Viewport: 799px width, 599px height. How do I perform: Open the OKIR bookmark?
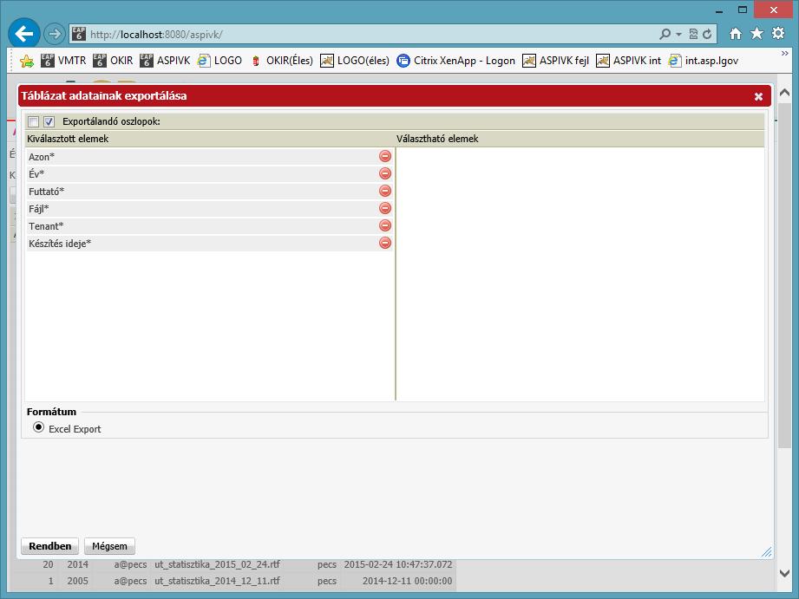click(113, 61)
